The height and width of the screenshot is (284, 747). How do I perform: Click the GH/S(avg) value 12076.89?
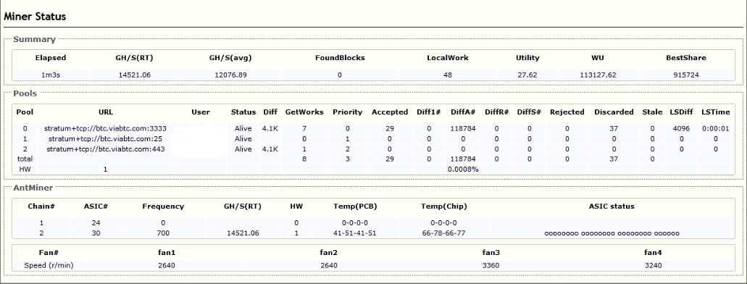tap(230, 75)
